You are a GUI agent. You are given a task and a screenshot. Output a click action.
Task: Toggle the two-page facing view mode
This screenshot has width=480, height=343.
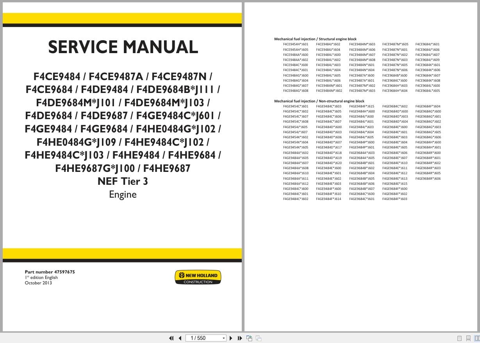(x=477, y=338)
